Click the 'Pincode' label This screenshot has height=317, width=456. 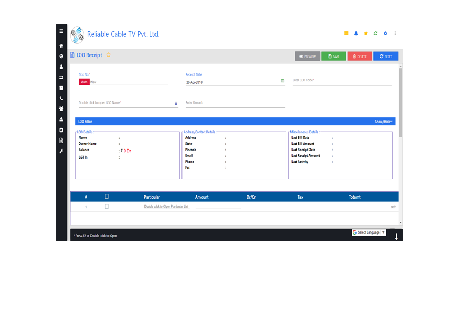190,150
